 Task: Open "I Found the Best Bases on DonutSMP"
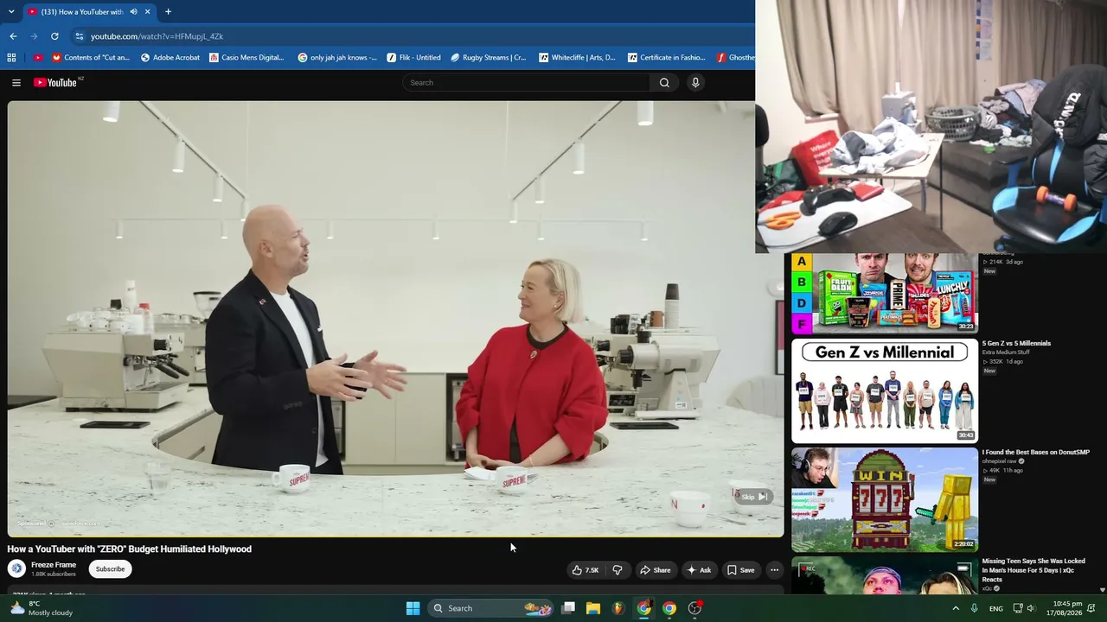(x=1036, y=453)
